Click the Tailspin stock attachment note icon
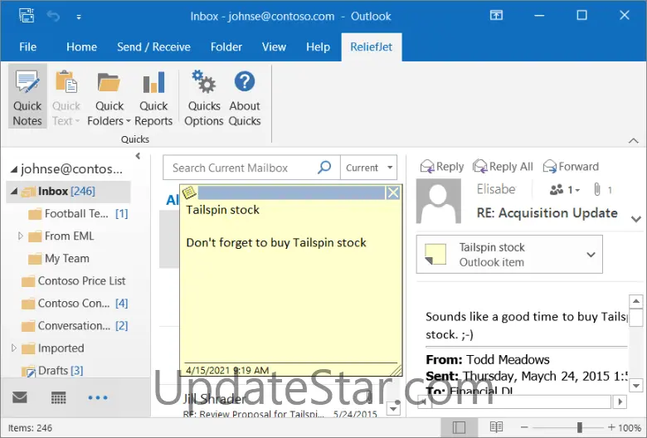 coord(435,254)
